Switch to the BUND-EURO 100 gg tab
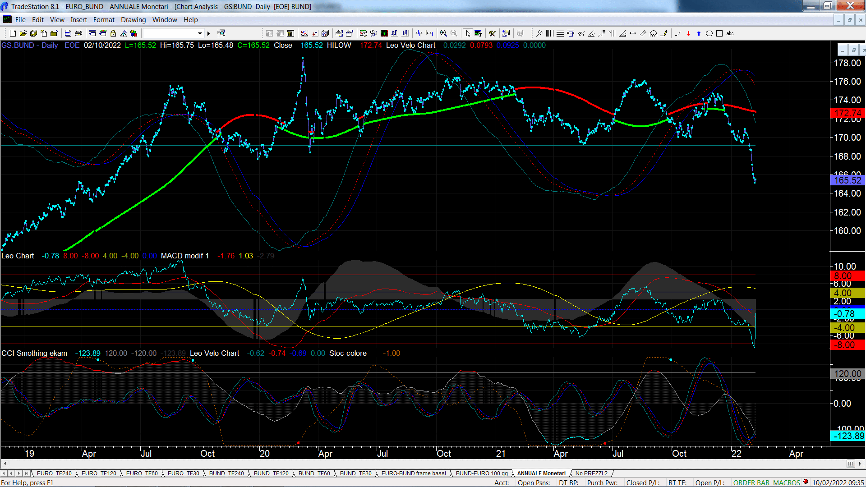 coord(482,473)
